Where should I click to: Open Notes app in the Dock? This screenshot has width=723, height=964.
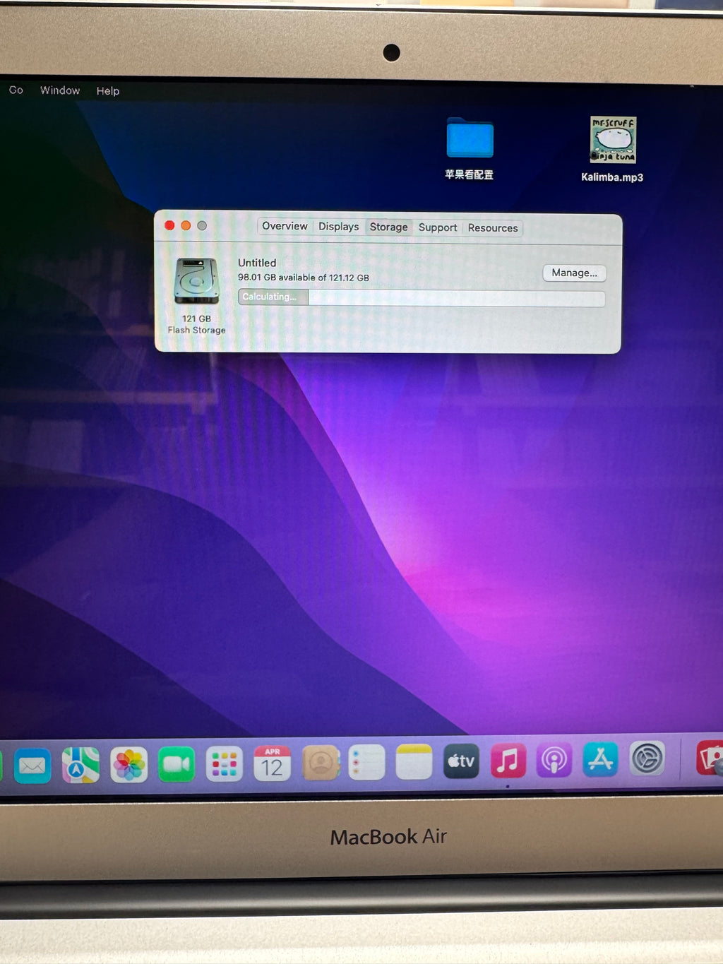(x=414, y=761)
